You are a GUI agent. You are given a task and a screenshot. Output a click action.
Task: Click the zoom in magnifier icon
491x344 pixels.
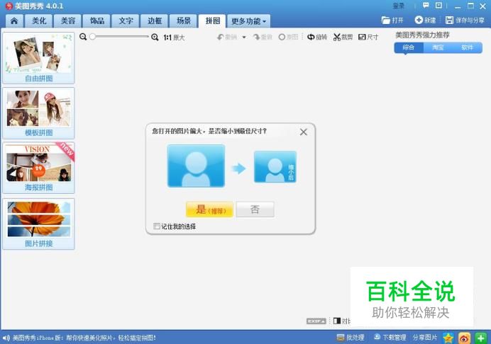155,38
